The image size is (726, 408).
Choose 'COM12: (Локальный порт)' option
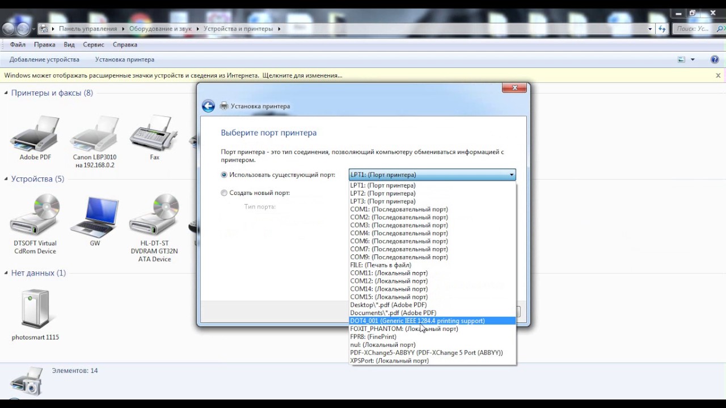[433, 280]
